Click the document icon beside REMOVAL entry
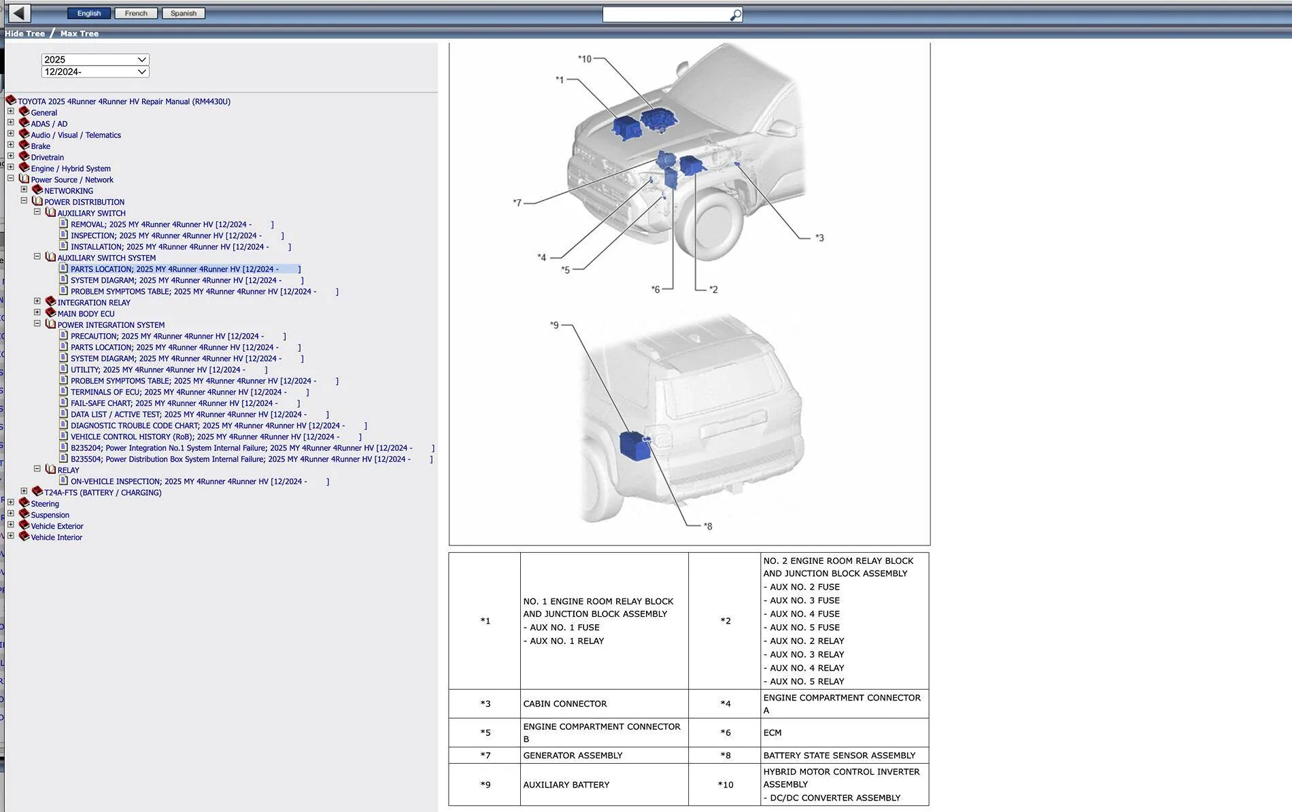 click(x=64, y=223)
